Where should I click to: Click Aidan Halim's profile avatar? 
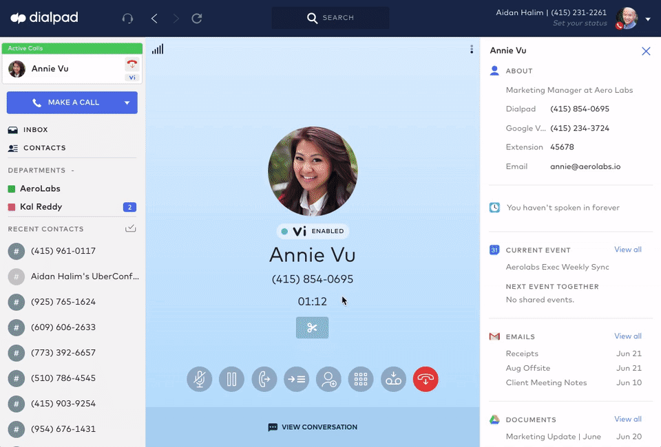point(627,18)
